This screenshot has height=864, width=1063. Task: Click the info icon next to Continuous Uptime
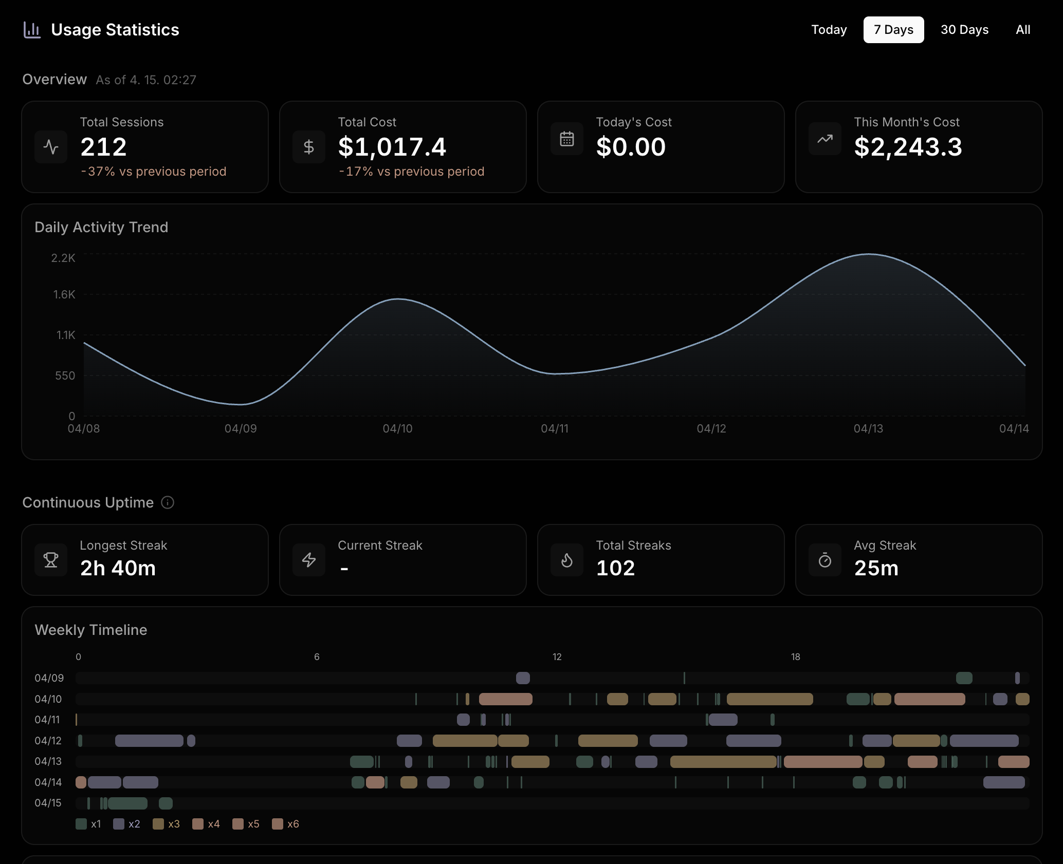pyautogui.click(x=168, y=502)
